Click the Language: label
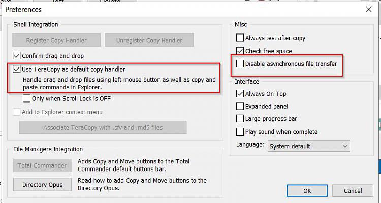Image resolution: width=381 pixels, height=203 pixels. tap(250, 145)
